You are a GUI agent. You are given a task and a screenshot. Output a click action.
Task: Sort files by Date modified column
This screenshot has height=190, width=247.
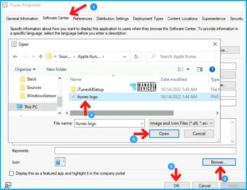[x=174, y=79]
